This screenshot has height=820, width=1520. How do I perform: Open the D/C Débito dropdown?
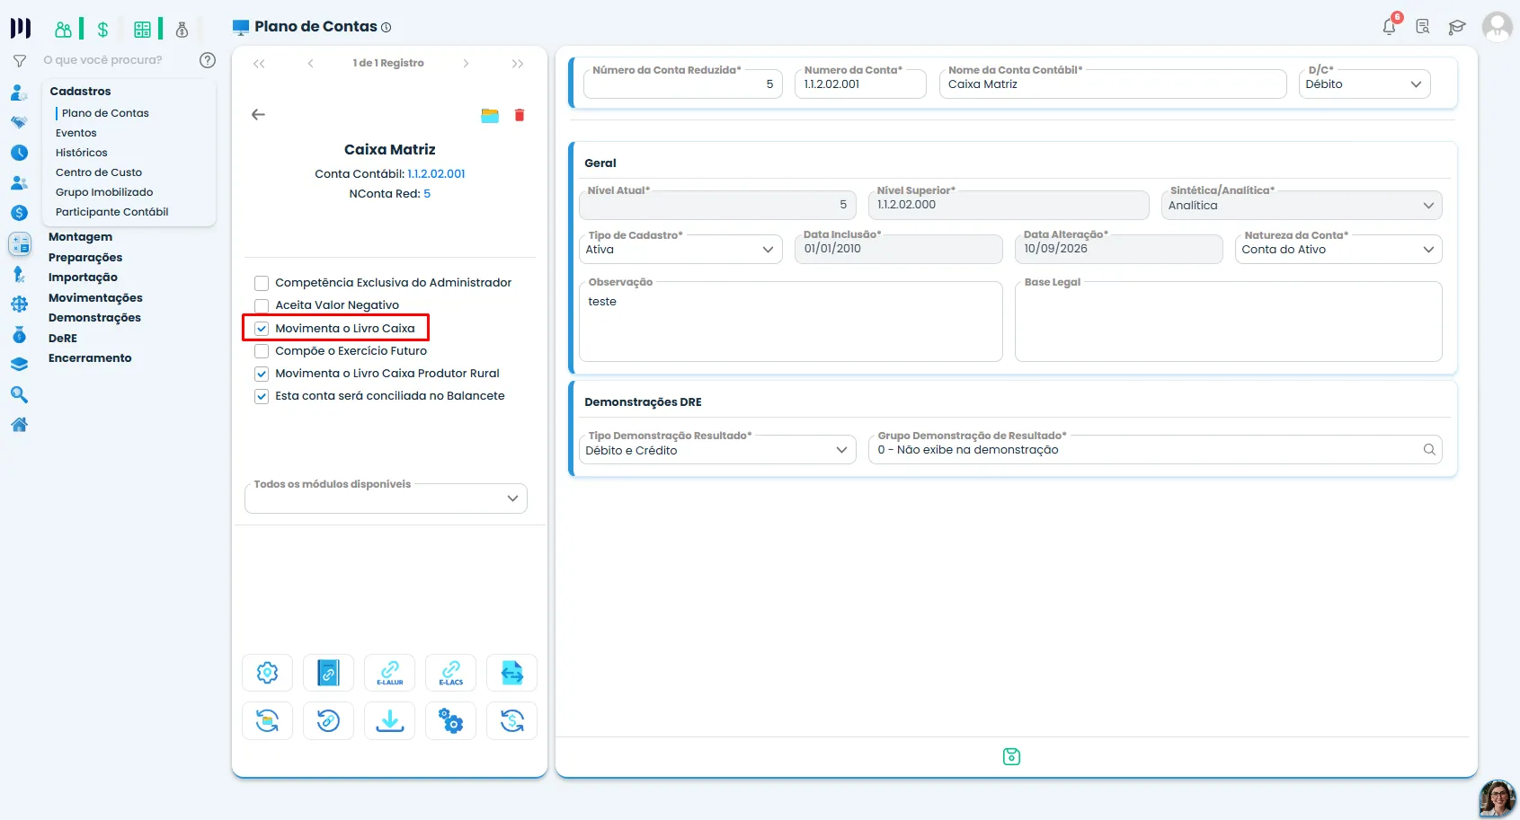pos(1364,84)
